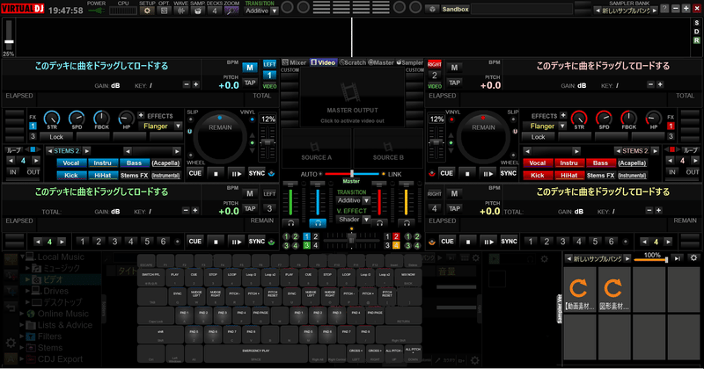Open the V. EFFECT Shader dropdown
Image resolution: width=704 pixels, height=369 pixels.
(x=353, y=220)
